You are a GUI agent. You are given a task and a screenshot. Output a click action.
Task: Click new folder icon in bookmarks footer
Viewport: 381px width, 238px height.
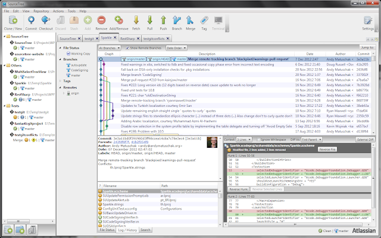coord(20,229)
